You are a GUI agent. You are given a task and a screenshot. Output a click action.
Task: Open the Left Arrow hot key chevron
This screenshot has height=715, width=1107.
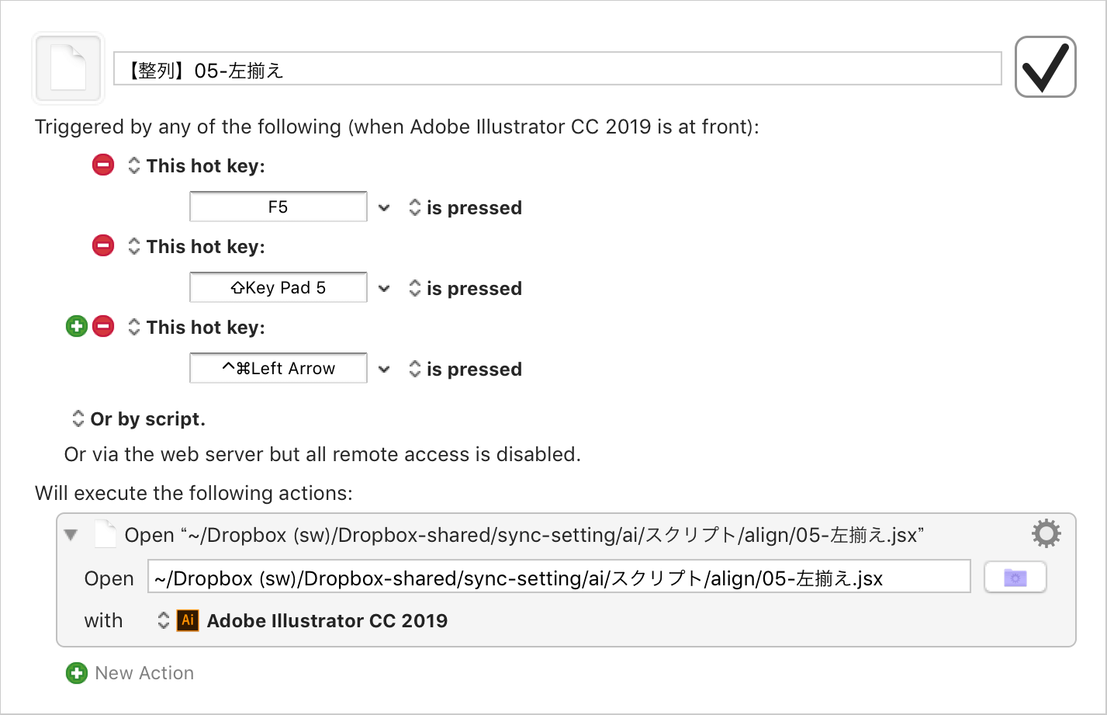(384, 370)
